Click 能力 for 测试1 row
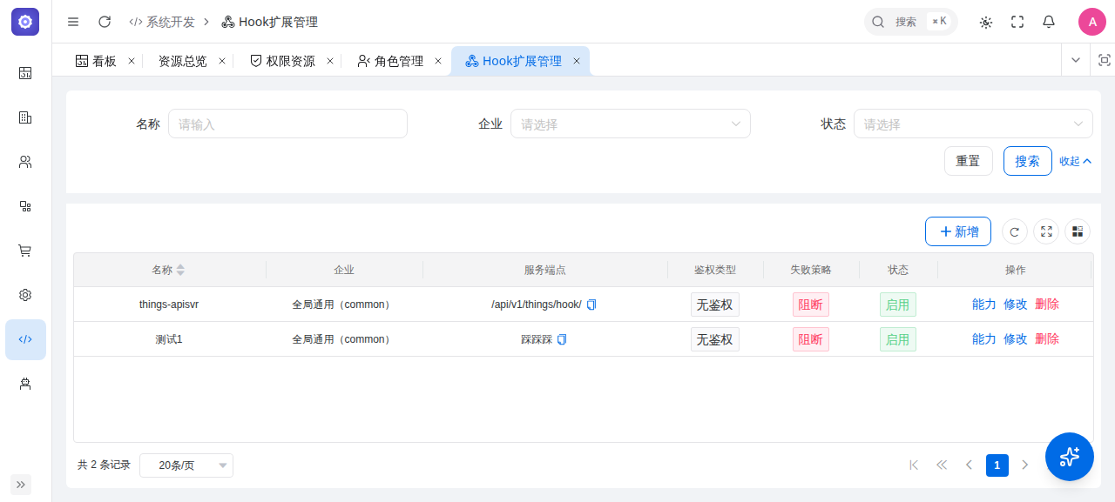1115x502 pixels. pos(984,339)
